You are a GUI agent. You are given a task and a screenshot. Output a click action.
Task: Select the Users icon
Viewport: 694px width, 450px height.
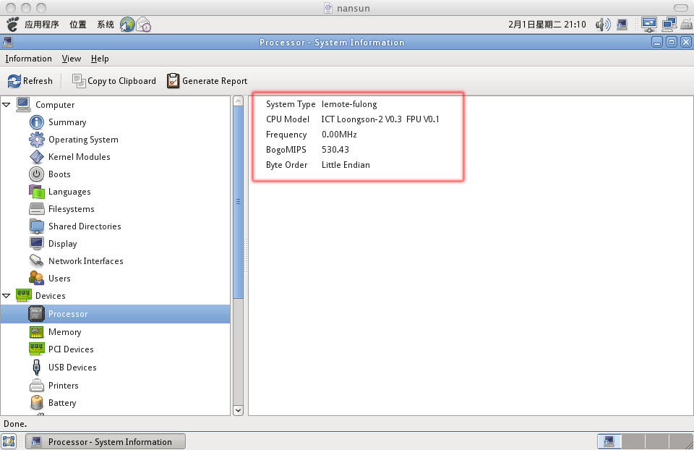tap(36, 278)
